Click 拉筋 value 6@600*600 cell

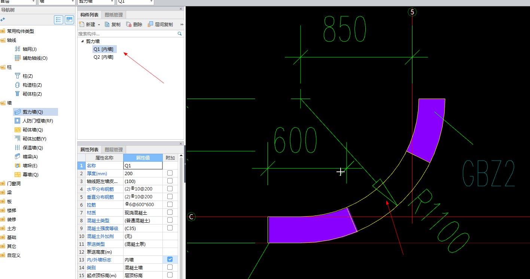click(x=143, y=205)
